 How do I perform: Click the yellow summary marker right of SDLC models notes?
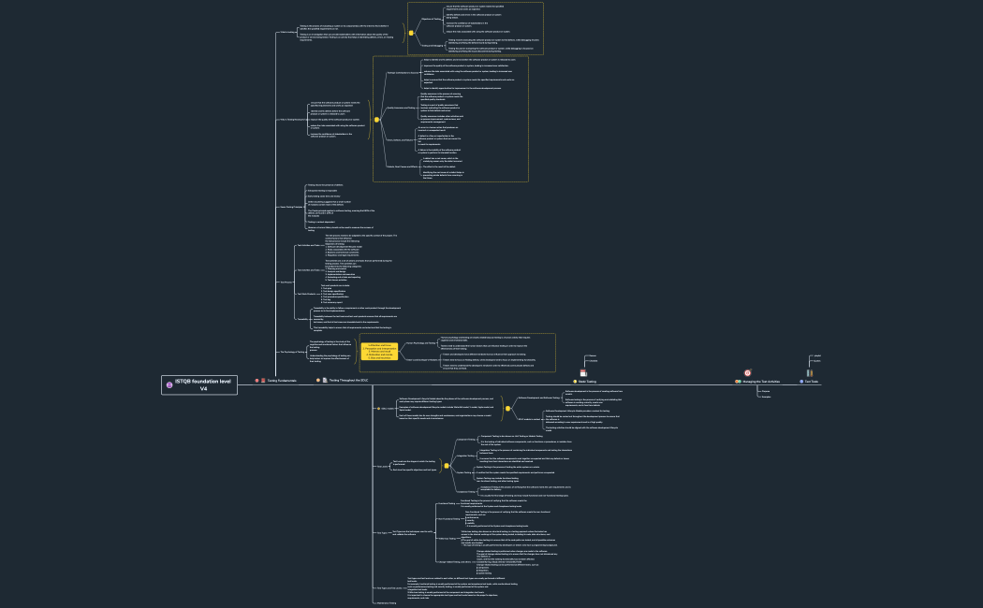click(507, 408)
